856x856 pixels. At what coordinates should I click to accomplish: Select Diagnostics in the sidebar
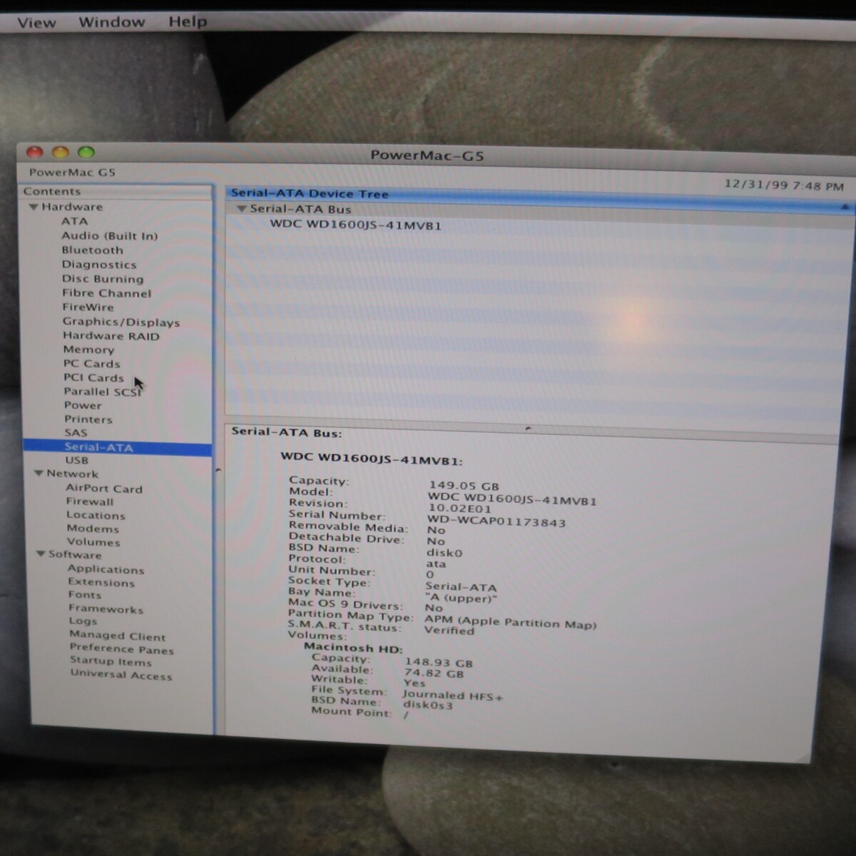pyautogui.click(x=98, y=265)
